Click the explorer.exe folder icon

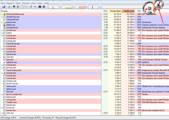point(5,22)
